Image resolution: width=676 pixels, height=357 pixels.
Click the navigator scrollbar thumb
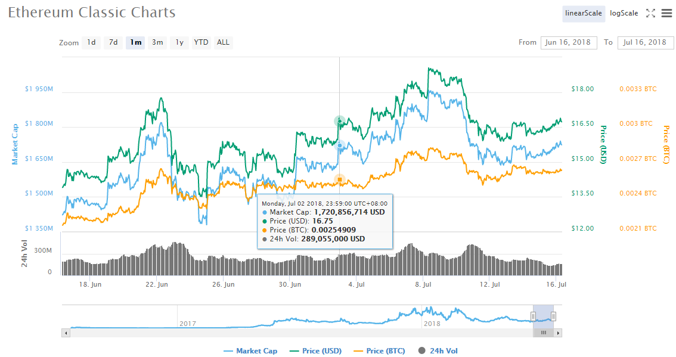[544, 333]
